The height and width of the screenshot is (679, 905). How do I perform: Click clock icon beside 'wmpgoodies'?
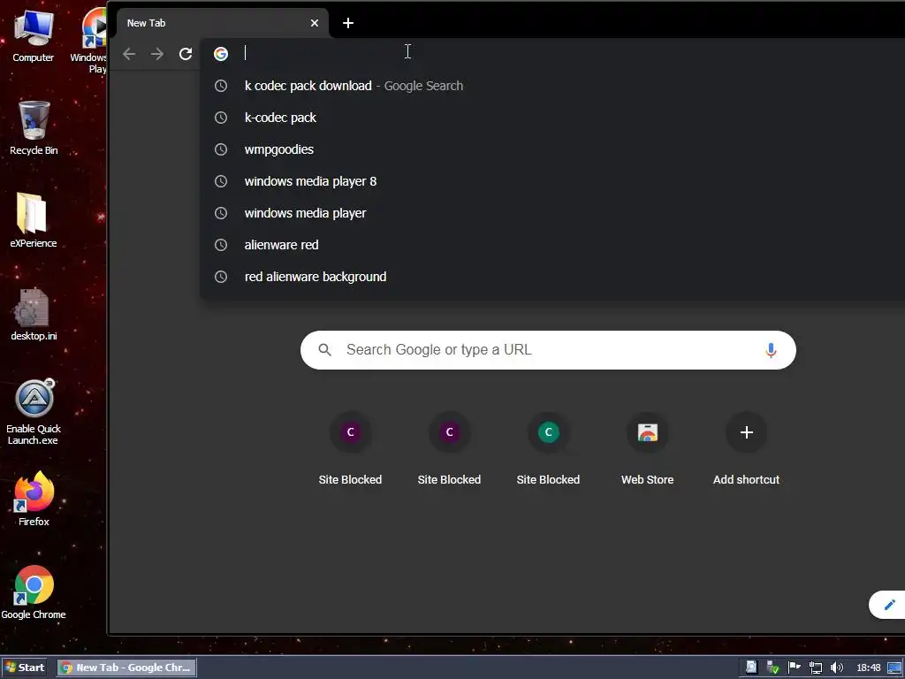pyautogui.click(x=220, y=149)
